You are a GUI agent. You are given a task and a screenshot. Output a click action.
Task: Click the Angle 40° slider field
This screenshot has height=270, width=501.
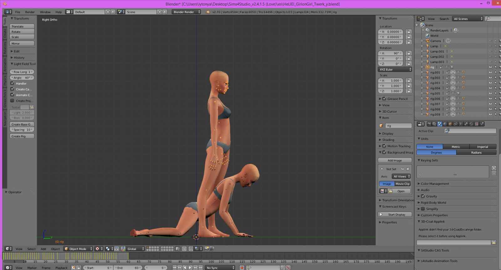22,77
